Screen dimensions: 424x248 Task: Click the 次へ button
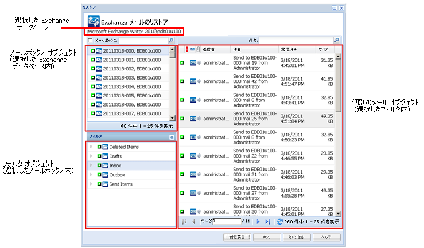(x=267, y=237)
